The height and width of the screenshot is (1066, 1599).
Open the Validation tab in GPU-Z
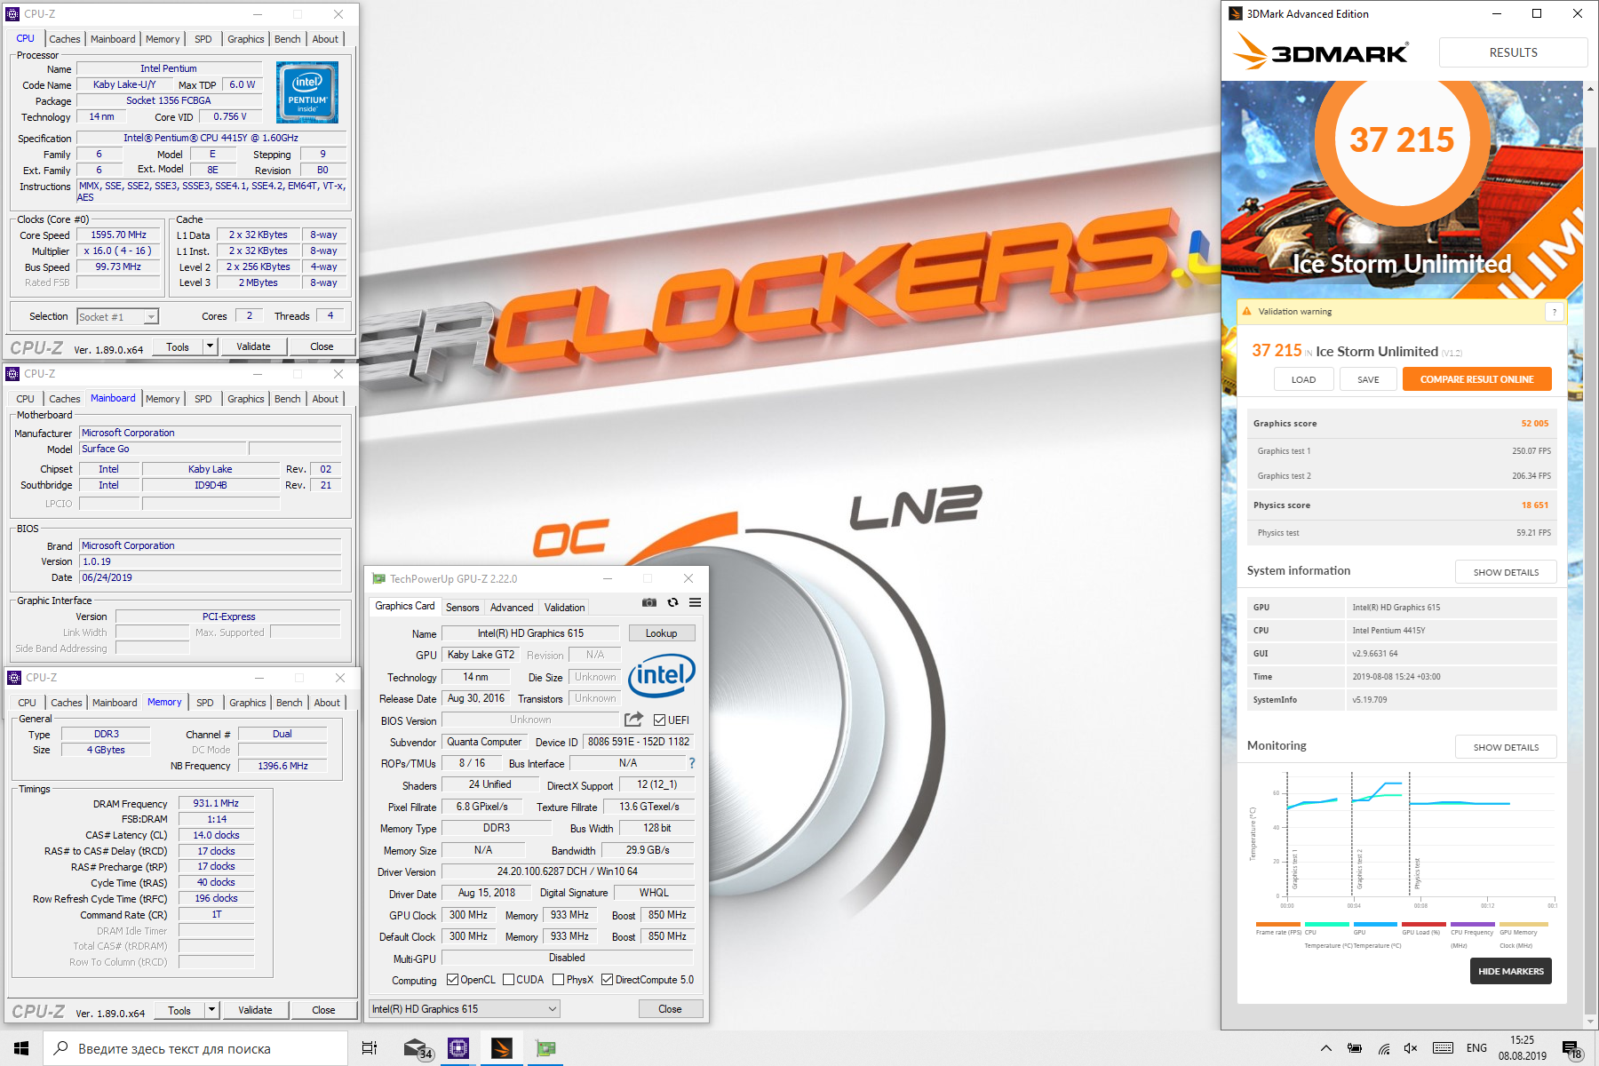click(x=565, y=608)
